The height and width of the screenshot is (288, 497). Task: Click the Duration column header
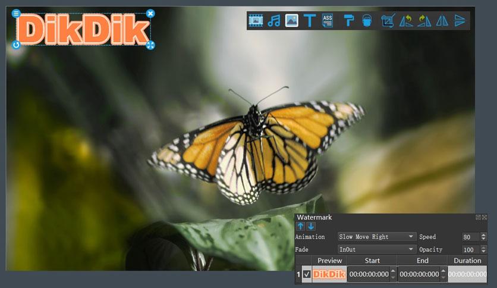pyautogui.click(x=467, y=261)
